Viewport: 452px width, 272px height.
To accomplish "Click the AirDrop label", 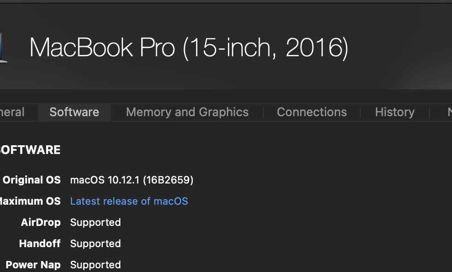I will coord(41,222).
